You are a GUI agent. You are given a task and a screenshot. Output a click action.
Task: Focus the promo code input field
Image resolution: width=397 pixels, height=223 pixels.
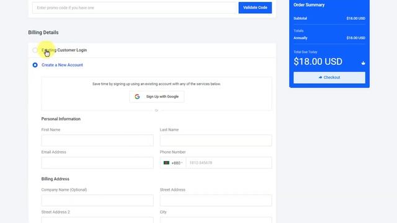(135, 8)
